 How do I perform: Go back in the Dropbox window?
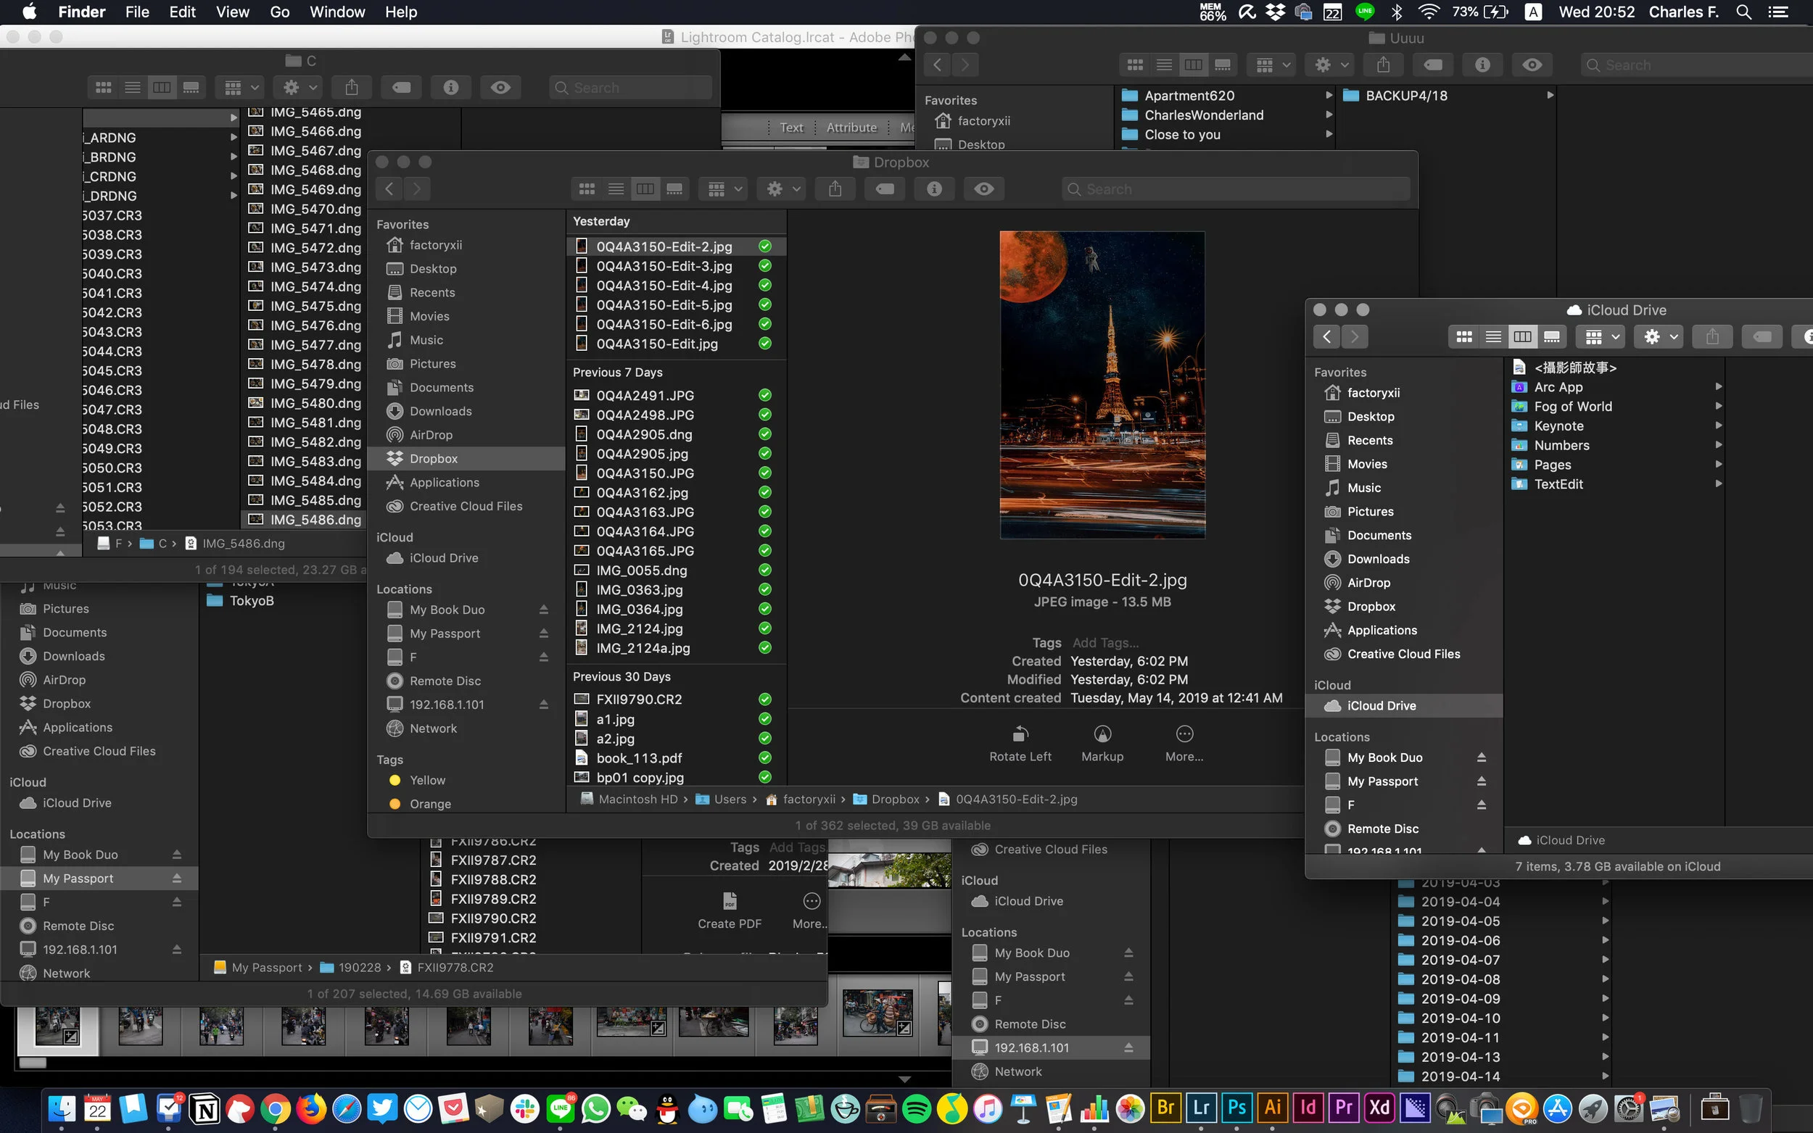pyautogui.click(x=389, y=188)
